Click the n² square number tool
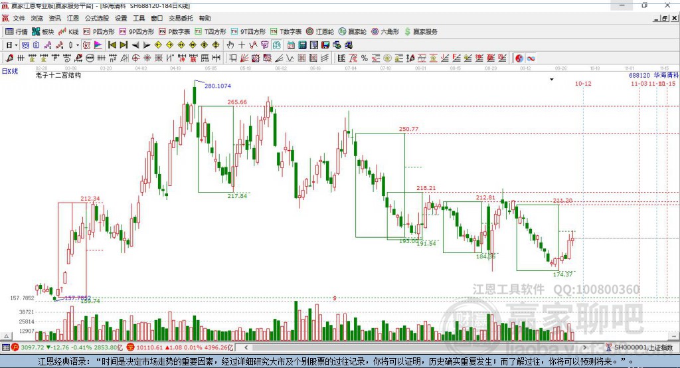 click(113, 58)
